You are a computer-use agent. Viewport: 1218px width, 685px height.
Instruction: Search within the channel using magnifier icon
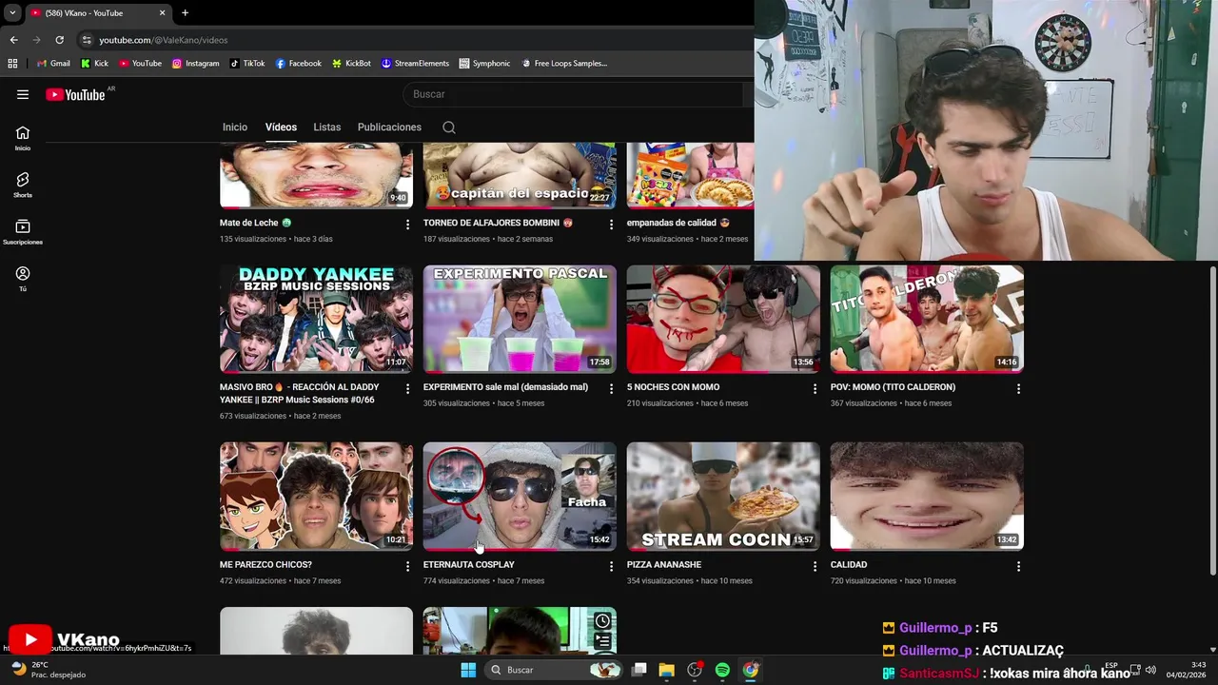tap(449, 127)
